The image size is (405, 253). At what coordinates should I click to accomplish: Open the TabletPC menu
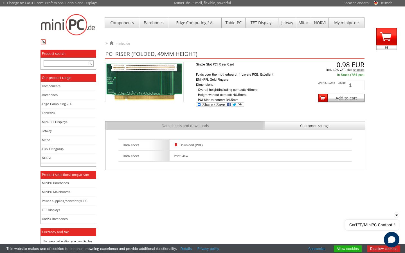(x=233, y=23)
